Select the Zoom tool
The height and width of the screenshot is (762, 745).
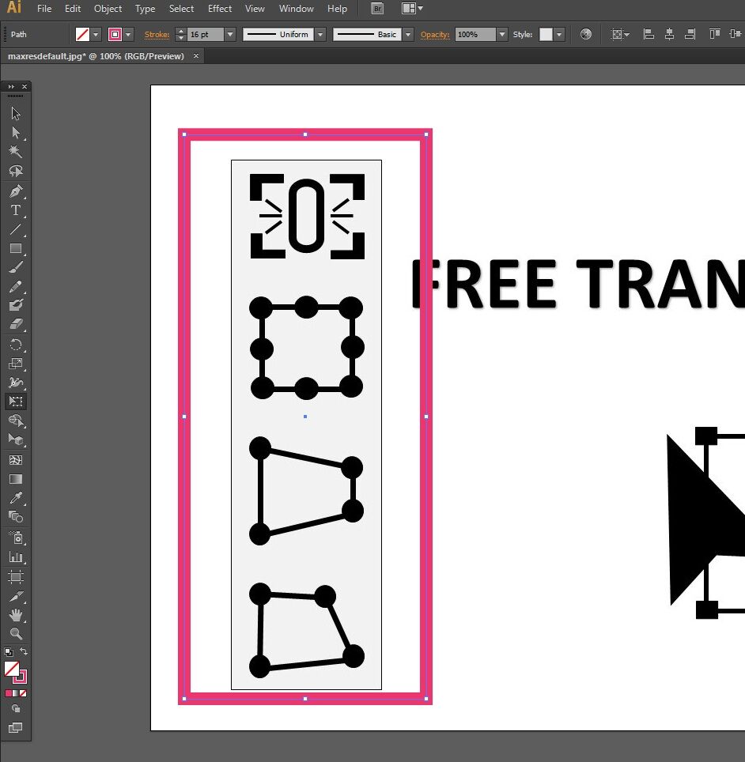tap(16, 633)
